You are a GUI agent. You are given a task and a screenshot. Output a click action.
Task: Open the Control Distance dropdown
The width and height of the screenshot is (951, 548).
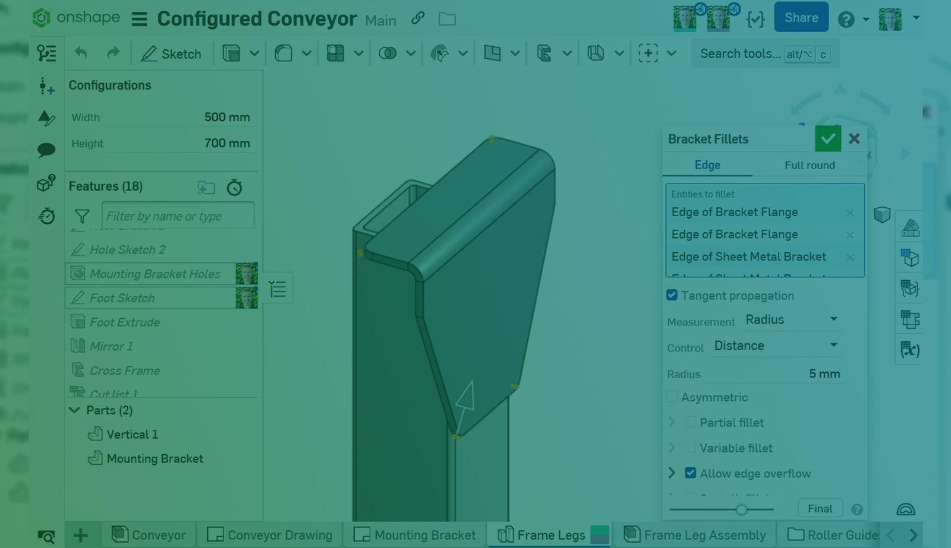click(x=776, y=346)
